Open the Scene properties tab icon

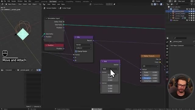(x=167, y=55)
